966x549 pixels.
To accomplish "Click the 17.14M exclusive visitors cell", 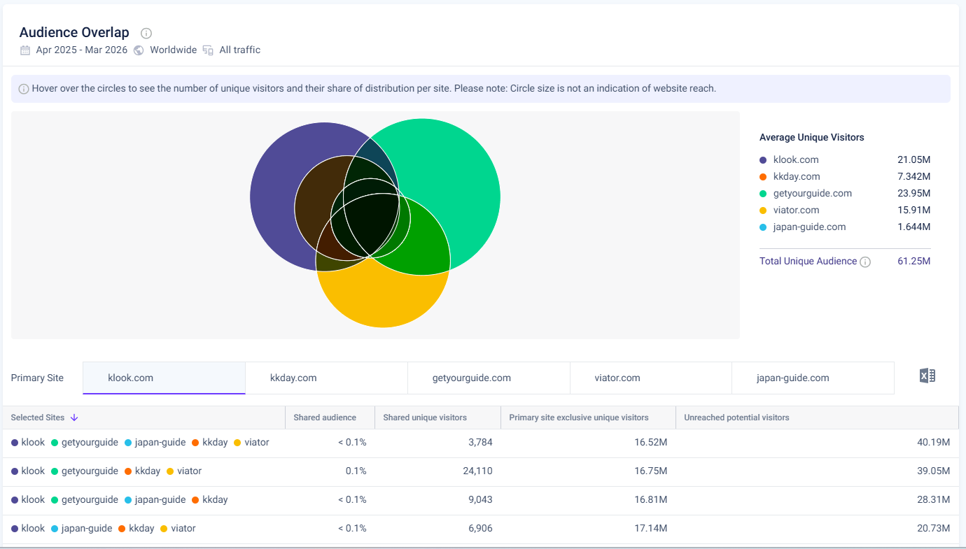I will (x=651, y=529).
